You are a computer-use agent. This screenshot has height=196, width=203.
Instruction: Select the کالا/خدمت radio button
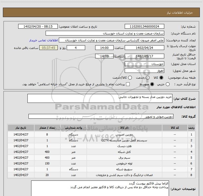(x=130, y=78)
